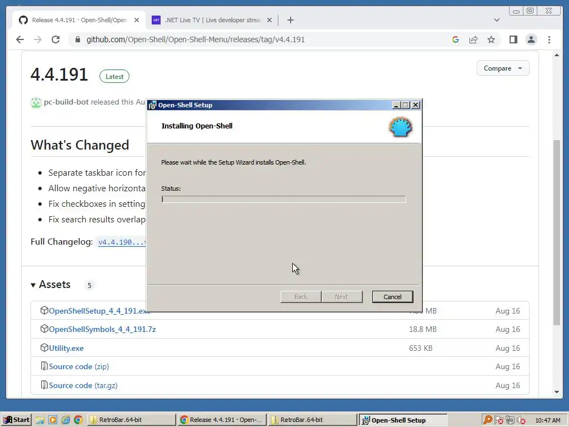Download Utility.exe asset
Image resolution: width=569 pixels, height=427 pixels.
[x=66, y=348]
